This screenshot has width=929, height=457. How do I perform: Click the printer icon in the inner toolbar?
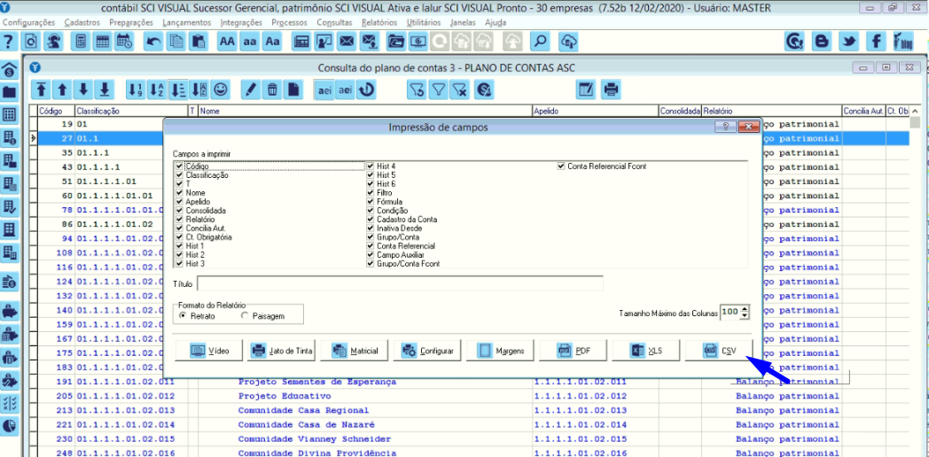click(611, 89)
